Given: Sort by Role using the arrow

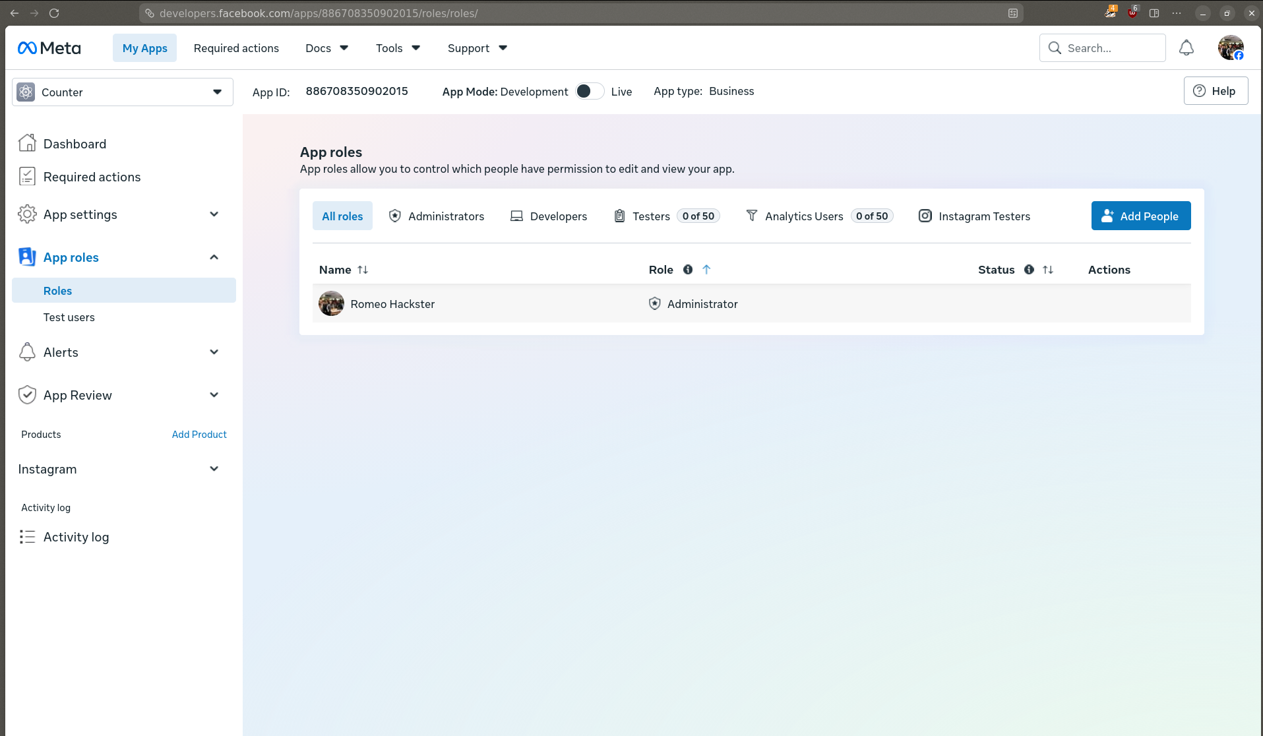Looking at the screenshot, I should point(706,269).
